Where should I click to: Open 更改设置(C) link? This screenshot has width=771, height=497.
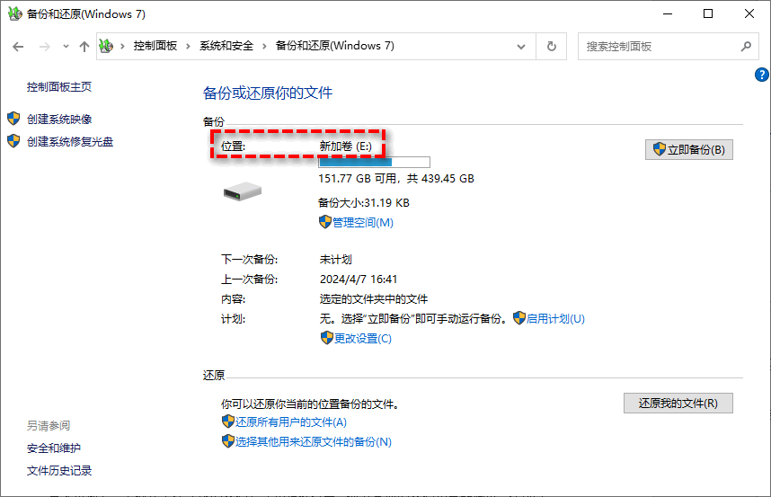click(x=363, y=338)
